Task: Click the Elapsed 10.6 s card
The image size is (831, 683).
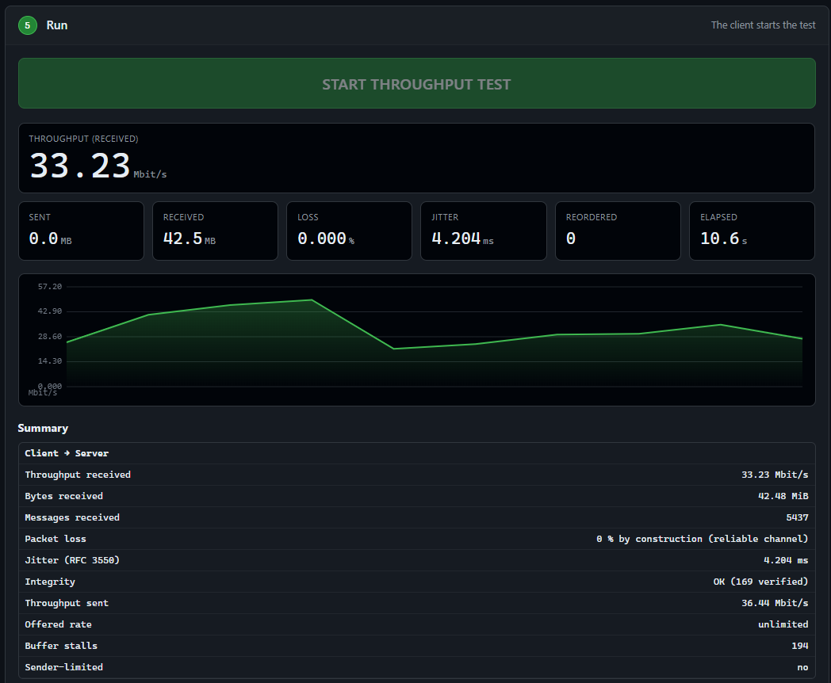Action: [752, 231]
